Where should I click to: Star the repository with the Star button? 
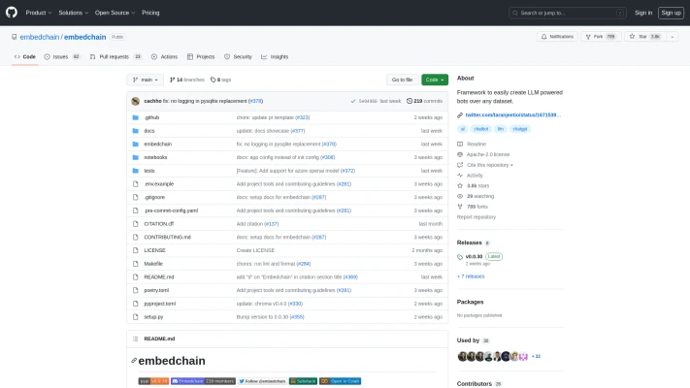(x=645, y=37)
